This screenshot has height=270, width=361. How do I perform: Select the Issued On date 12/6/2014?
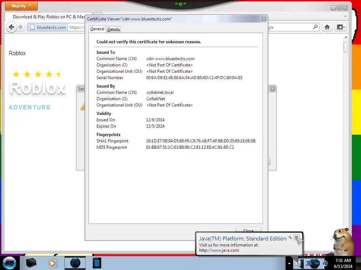(155, 120)
